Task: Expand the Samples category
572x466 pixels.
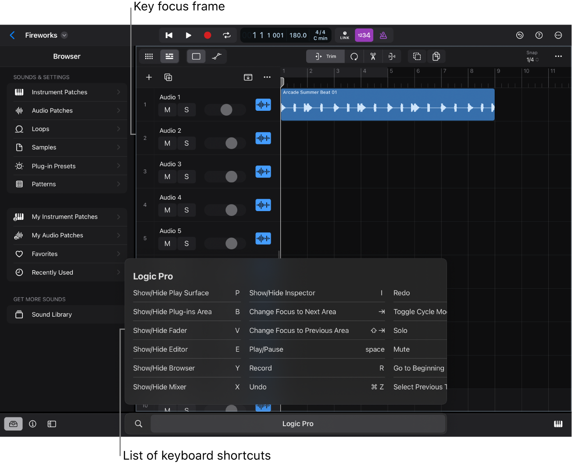Action: tap(67, 148)
